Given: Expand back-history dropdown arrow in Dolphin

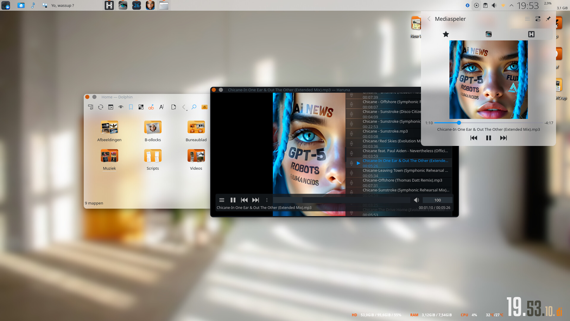Looking at the screenshot, I should pyautogui.click(x=187, y=110).
